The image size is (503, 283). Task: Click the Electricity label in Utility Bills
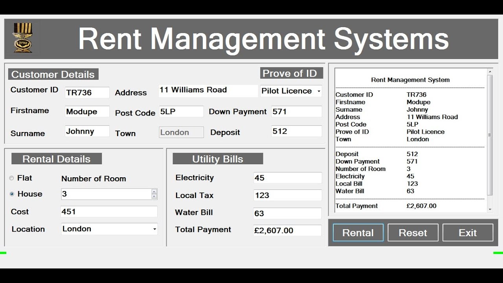coord(195,178)
